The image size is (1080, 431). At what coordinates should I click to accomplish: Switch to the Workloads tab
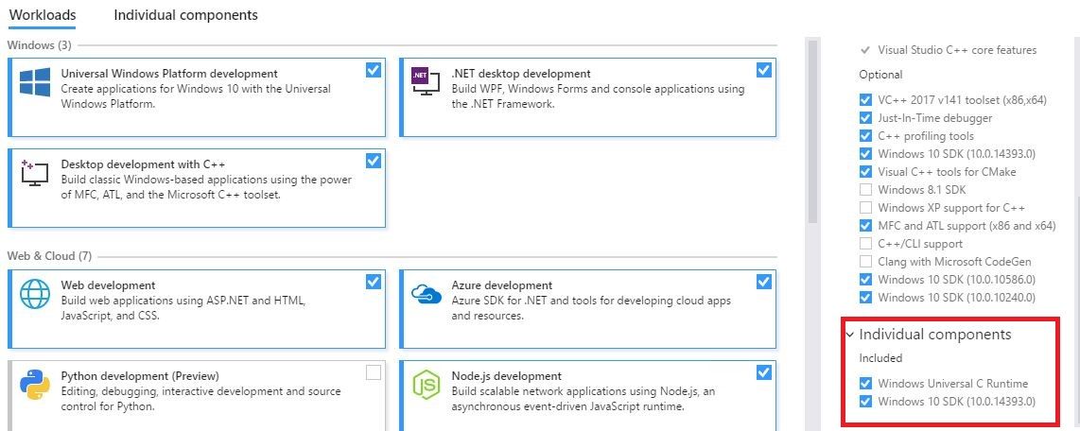[42, 14]
